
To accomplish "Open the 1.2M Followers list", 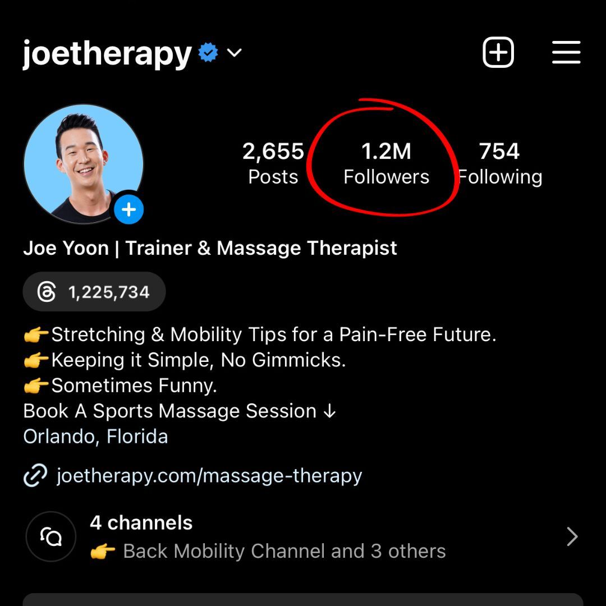I will tap(386, 163).
